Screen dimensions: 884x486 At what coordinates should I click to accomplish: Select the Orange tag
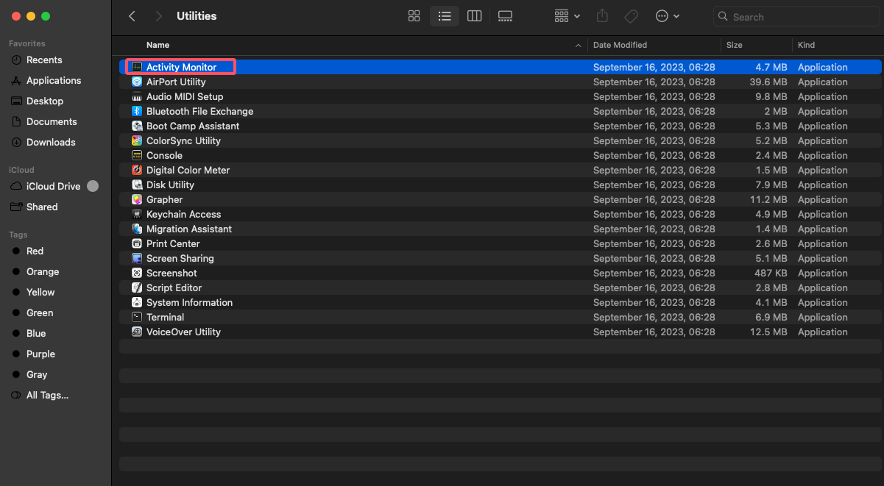[x=43, y=271]
